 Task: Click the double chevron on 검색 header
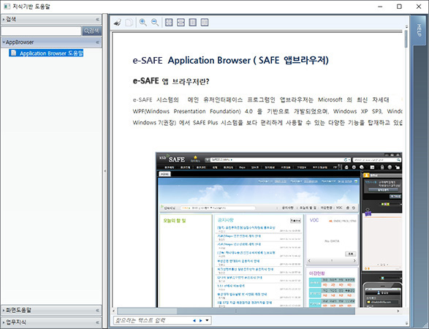coord(97,19)
